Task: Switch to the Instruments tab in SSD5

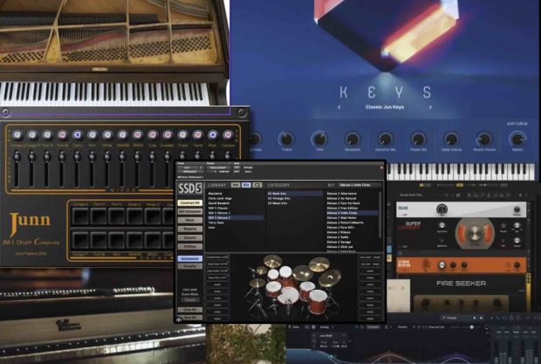Action: pos(189,258)
